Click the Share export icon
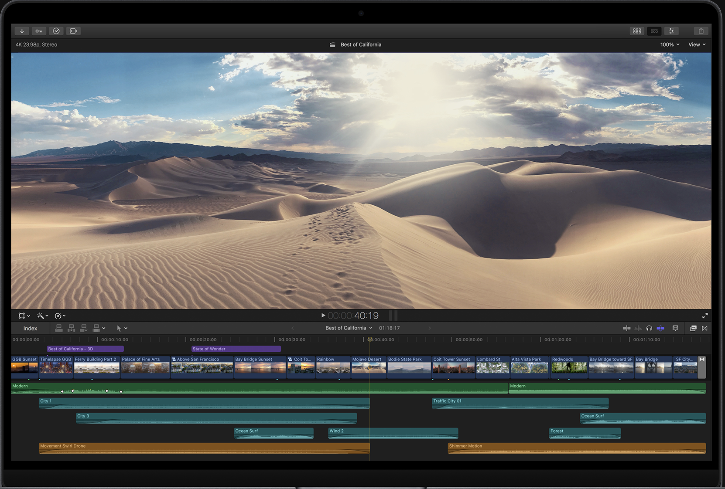The width and height of the screenshot is (725, 489). tap(701, 31)
